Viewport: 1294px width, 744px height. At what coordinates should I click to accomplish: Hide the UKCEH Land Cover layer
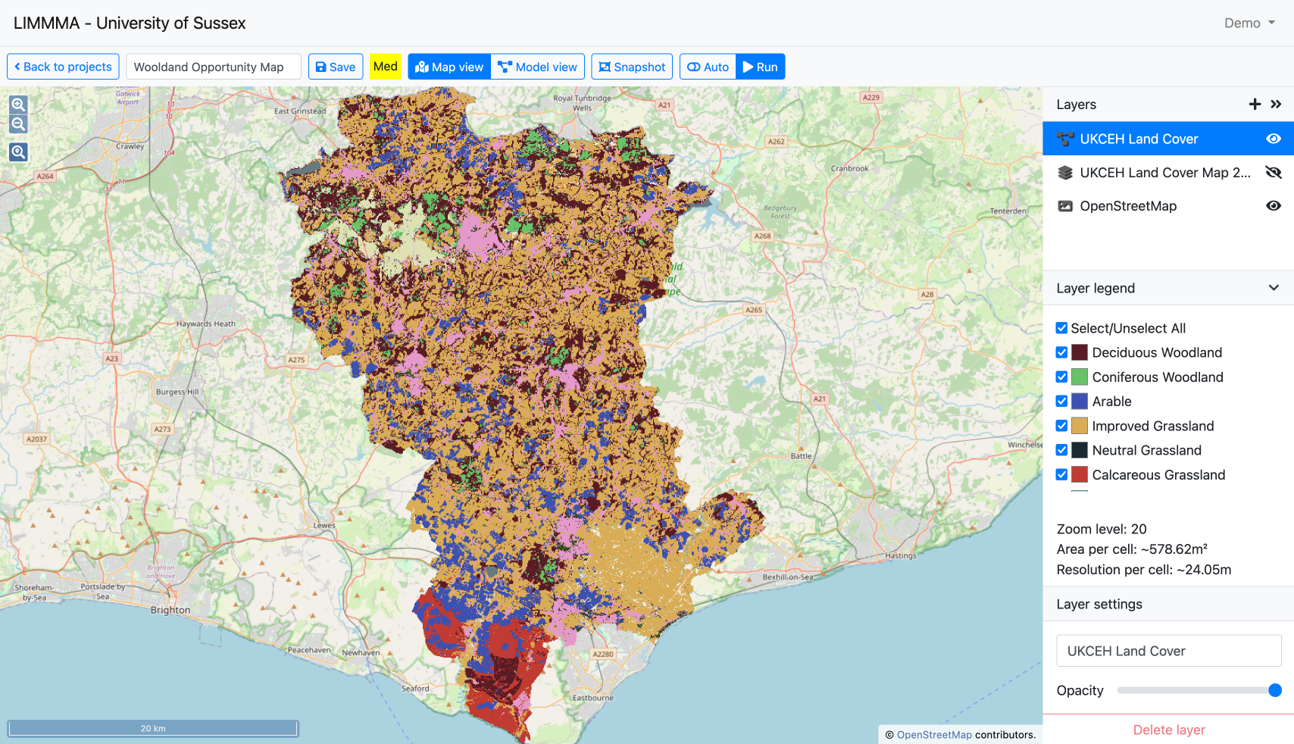(x=1274, y=139)
